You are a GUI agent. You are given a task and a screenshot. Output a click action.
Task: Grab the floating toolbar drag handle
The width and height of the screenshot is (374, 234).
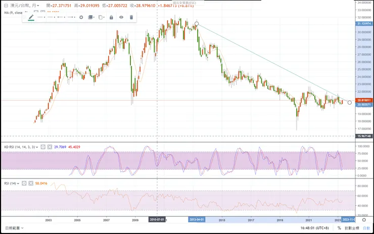click(x=24, y=17)
